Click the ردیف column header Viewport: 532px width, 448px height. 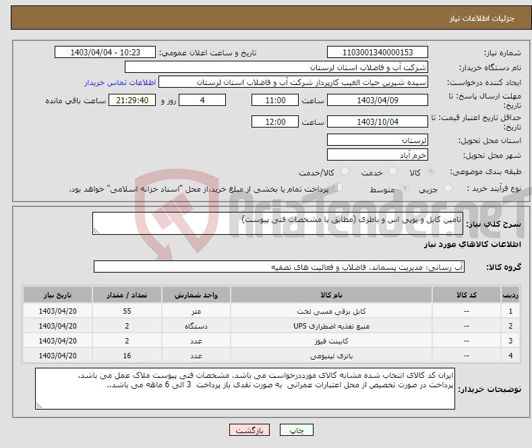pyautogui.click(x=510, y=295)
